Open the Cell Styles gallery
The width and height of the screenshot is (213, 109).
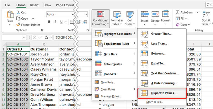click(x=130, y=18)
